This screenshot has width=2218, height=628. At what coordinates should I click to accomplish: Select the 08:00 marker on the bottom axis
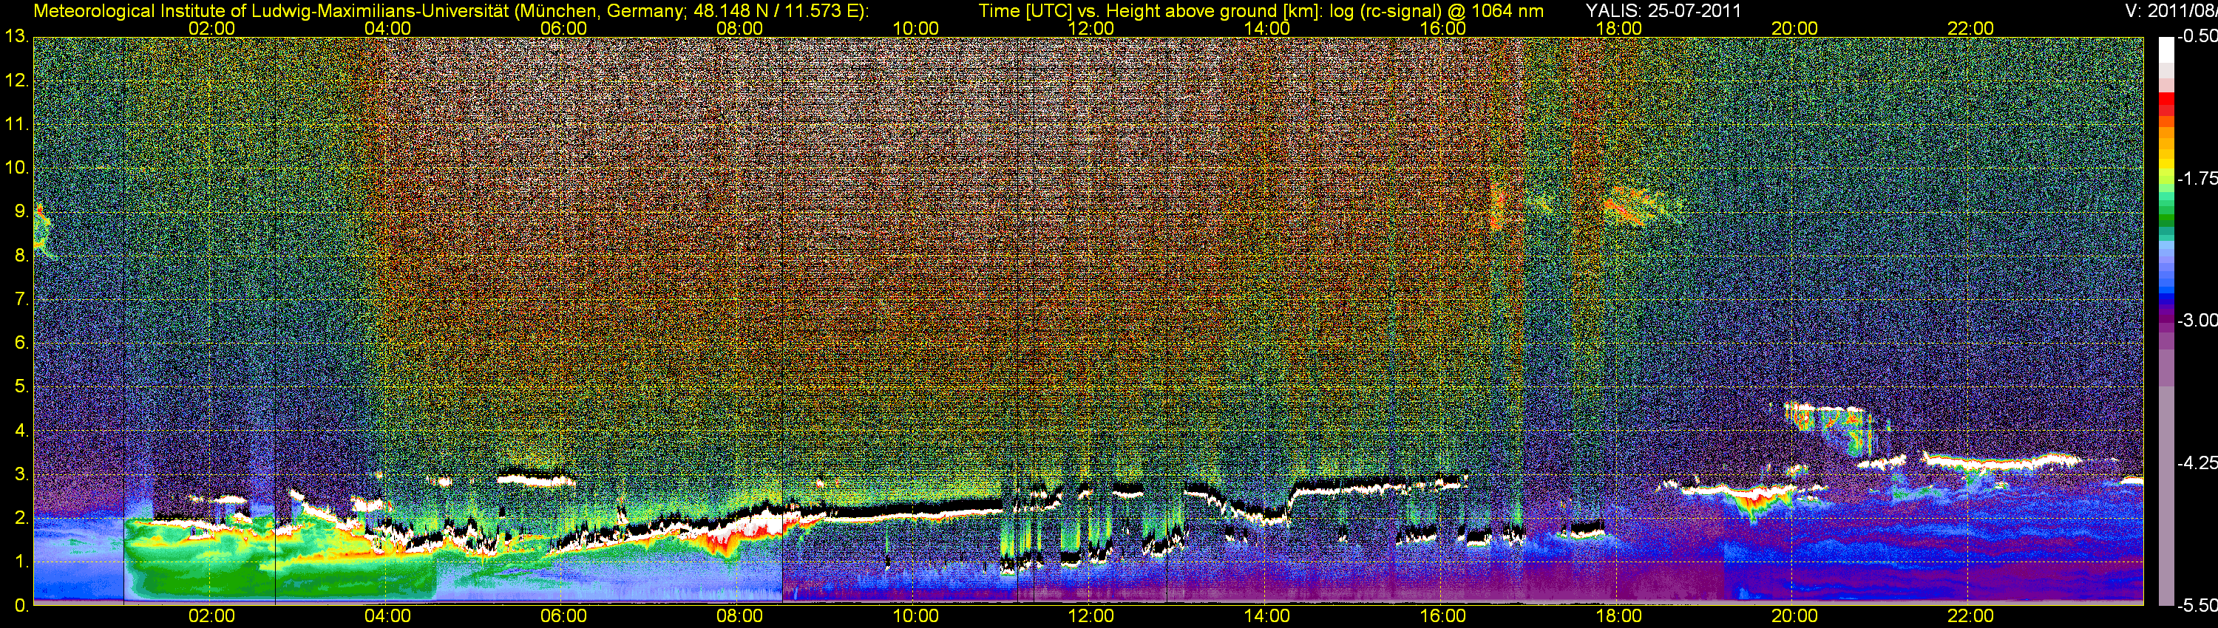pos(739,616)
